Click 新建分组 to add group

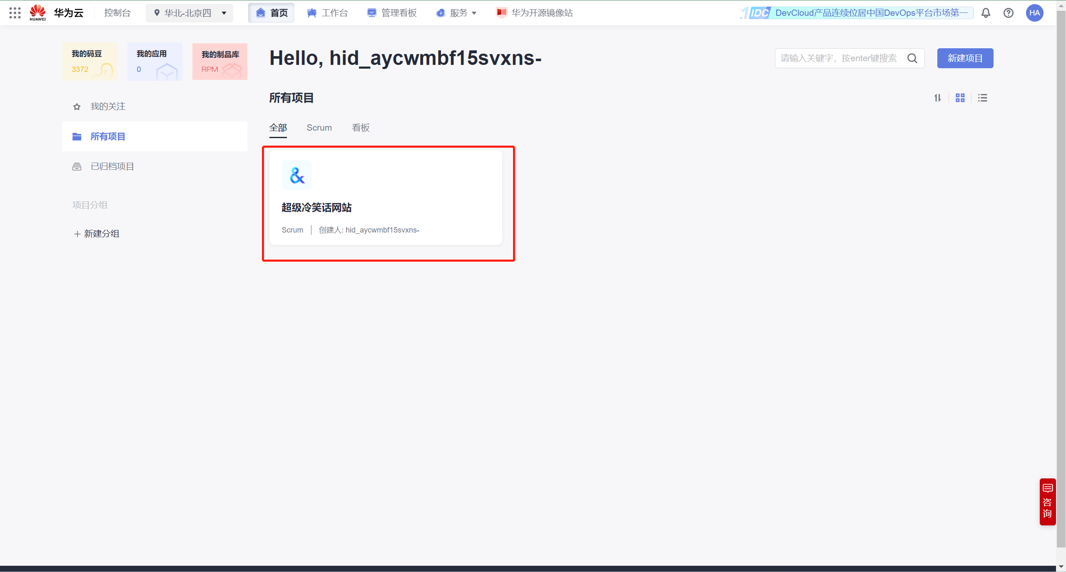[97, 234]
